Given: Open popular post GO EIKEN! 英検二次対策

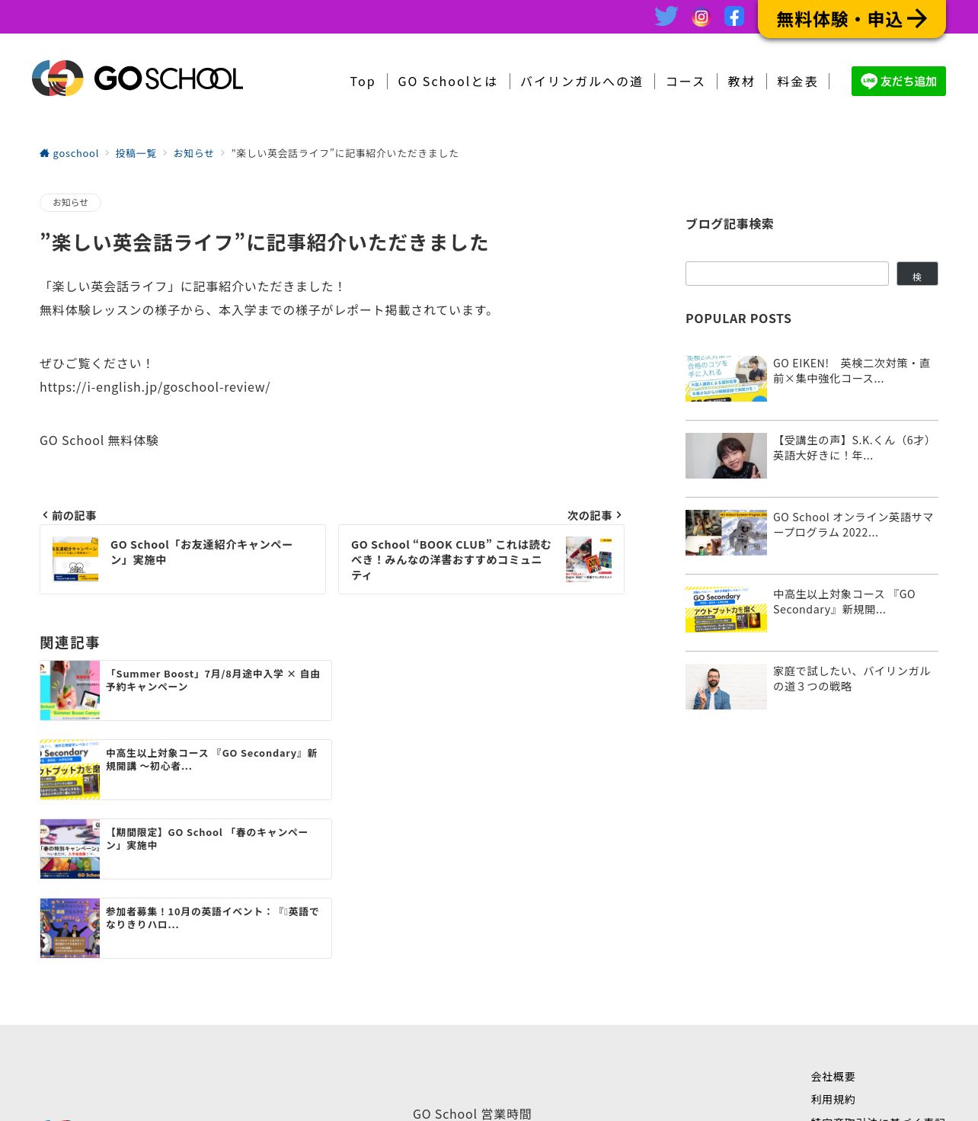Looking at the screenshot, I should [x=852, y=371].
